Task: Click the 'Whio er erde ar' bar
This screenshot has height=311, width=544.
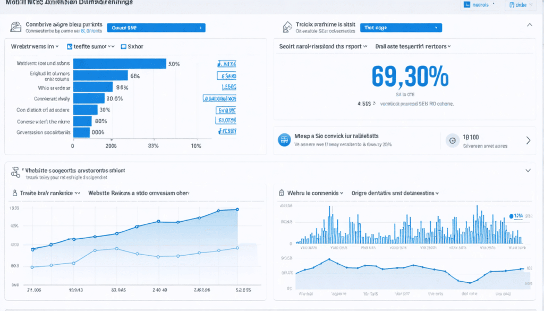Action: [x=93, y=87]
